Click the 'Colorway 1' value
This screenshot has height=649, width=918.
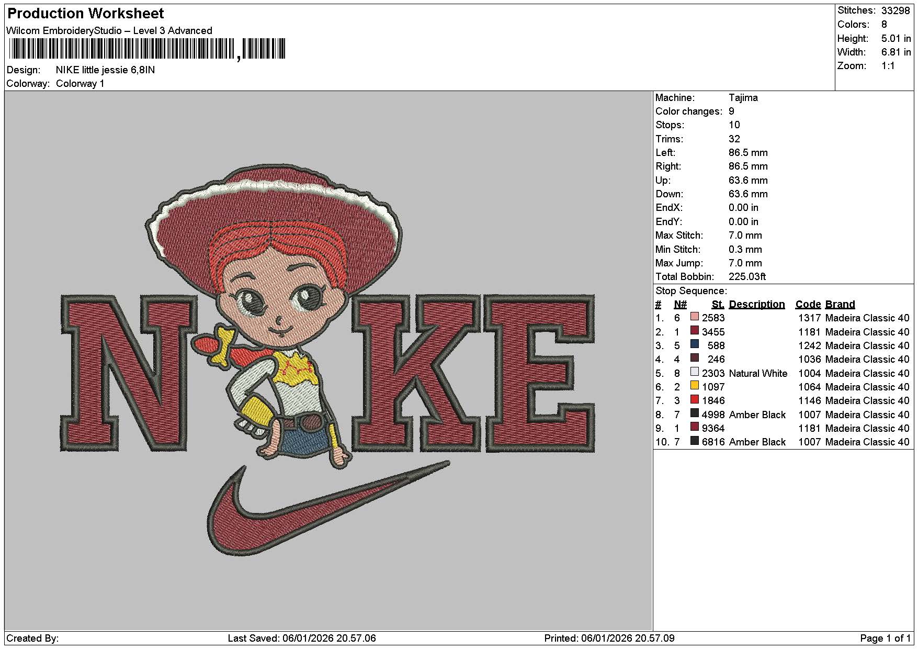pyautogui.click(x=80, y=83)
